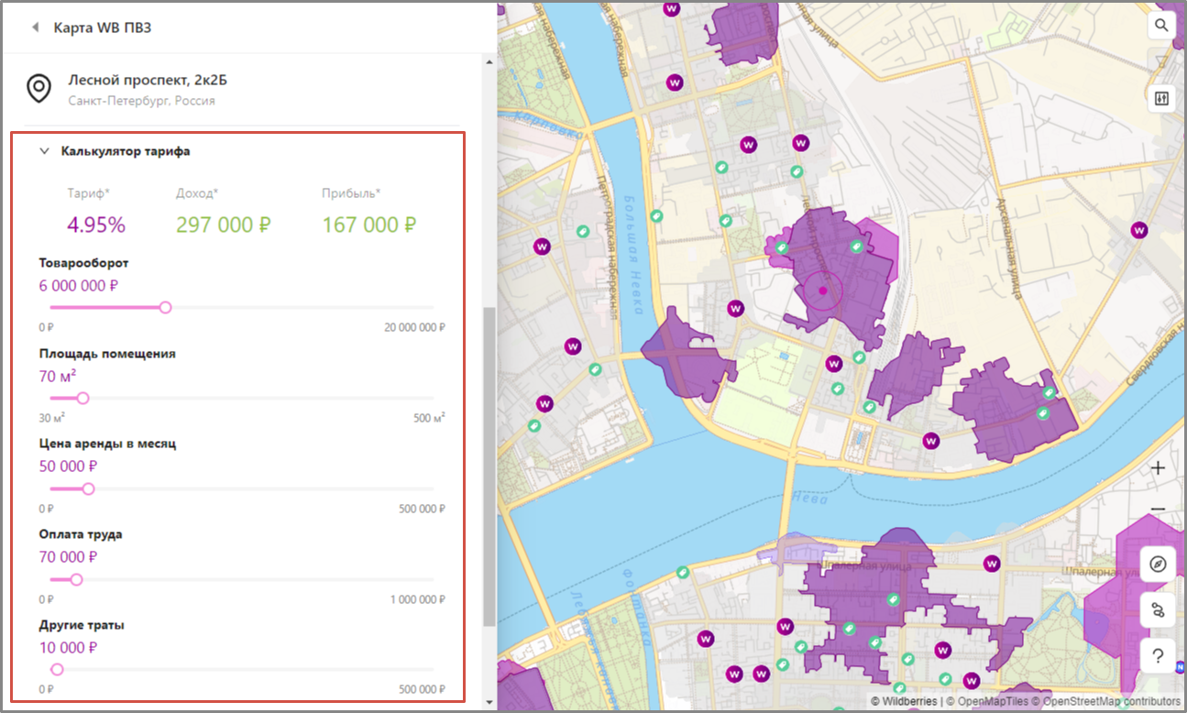
Task: Click the Товарооборот slider handle
Action: coord(166,307)
